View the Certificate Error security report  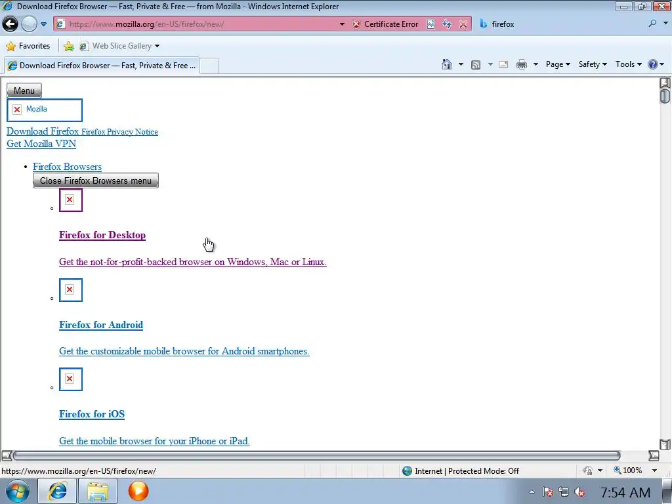click(385, 24)
